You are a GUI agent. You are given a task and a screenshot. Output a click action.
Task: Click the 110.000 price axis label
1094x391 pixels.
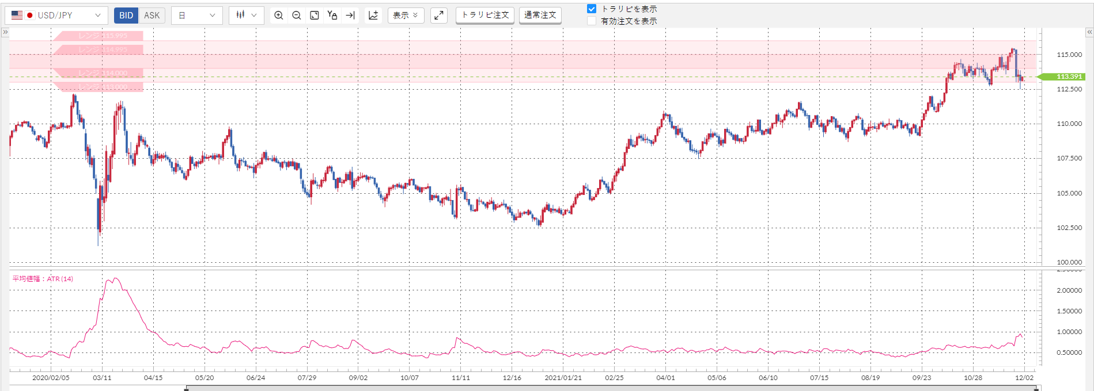pos(1069,124)
